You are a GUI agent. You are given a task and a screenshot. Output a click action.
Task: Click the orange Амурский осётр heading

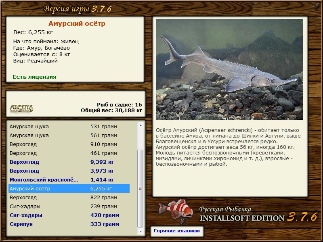(77, 23)
